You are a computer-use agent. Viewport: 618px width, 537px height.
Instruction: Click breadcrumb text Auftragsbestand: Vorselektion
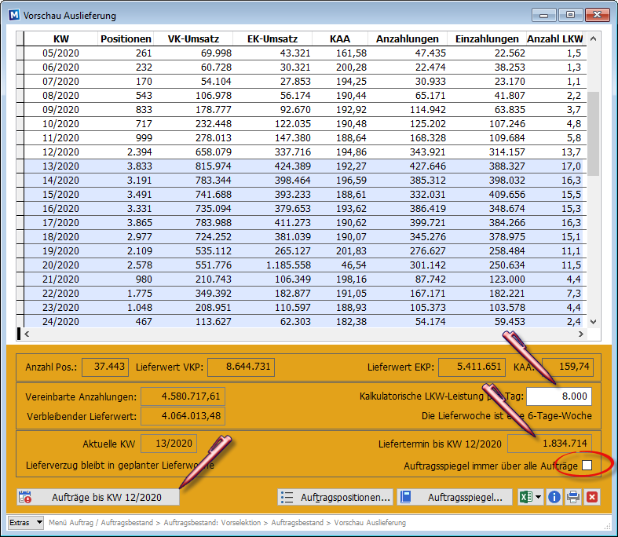[x=212, y=522]
